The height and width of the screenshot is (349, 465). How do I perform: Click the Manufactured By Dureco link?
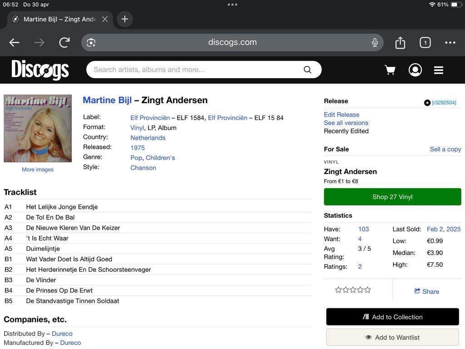[x=70, y=343]
